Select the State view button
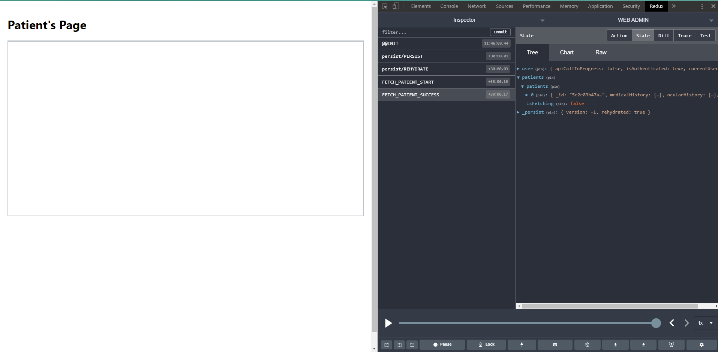Viewport: 718px width, 352px height. tap(643, 36)
